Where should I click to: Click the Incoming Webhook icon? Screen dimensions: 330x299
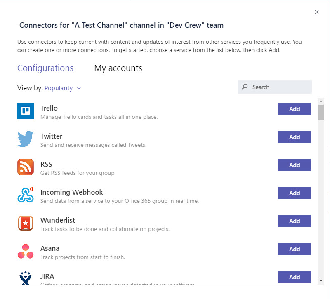tap(25, 195)
